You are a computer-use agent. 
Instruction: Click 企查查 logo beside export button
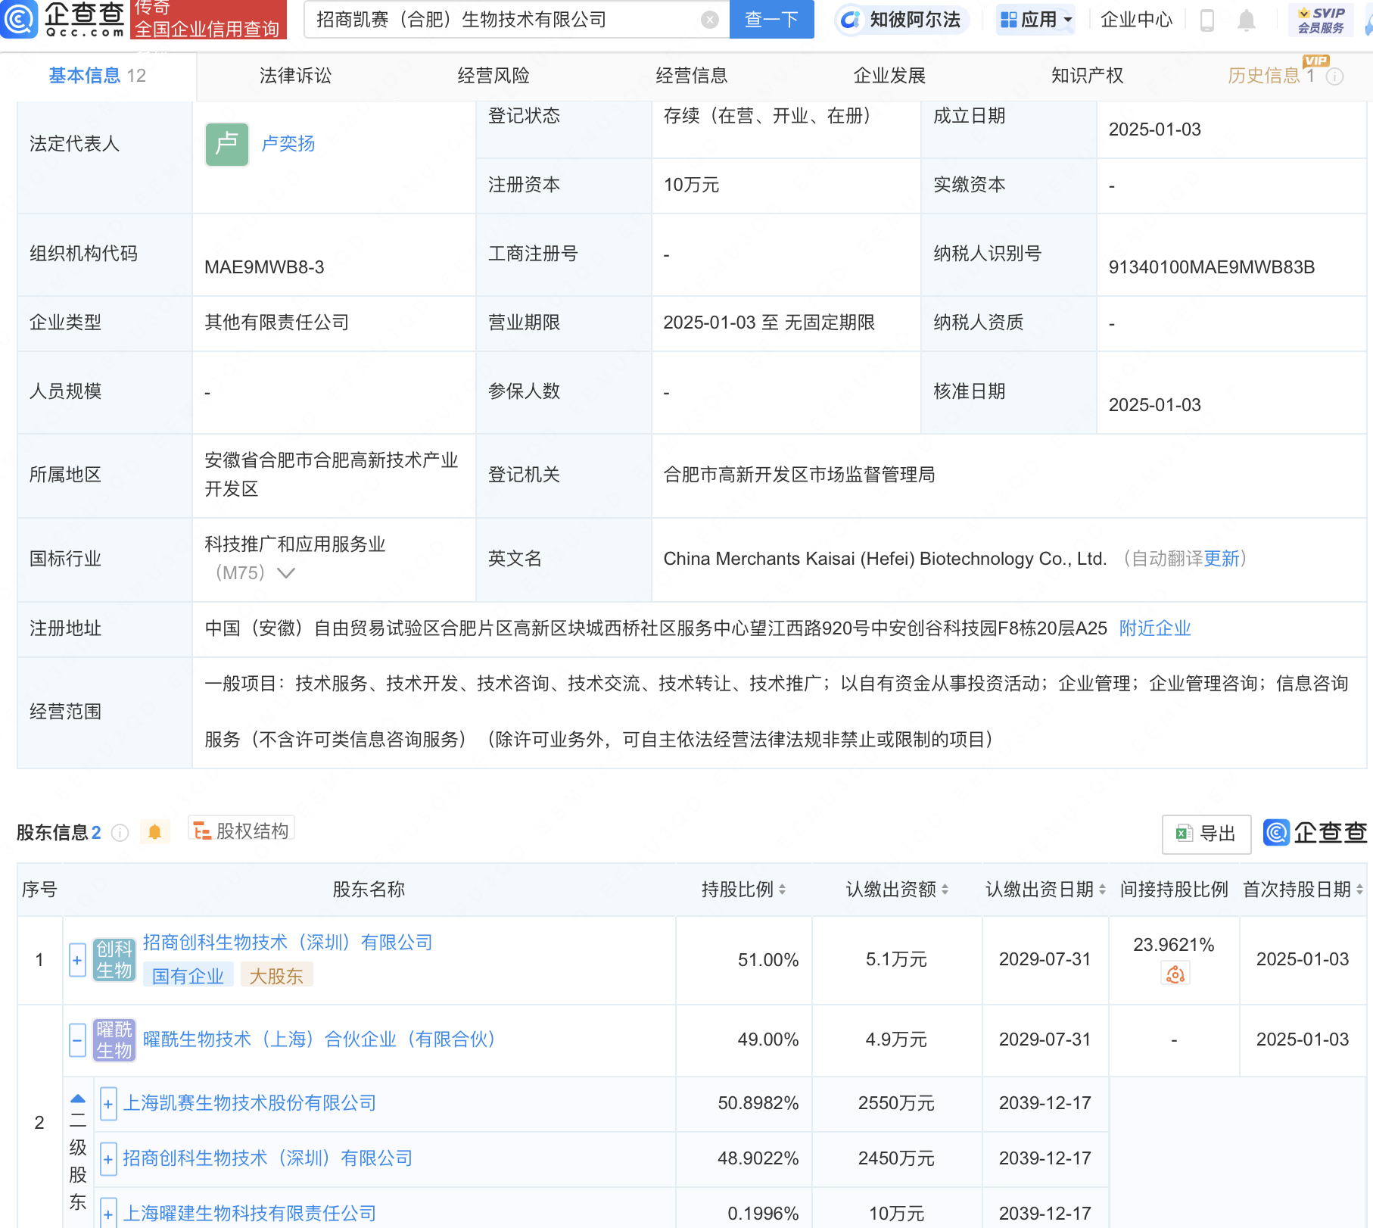tap(1315, 833)
